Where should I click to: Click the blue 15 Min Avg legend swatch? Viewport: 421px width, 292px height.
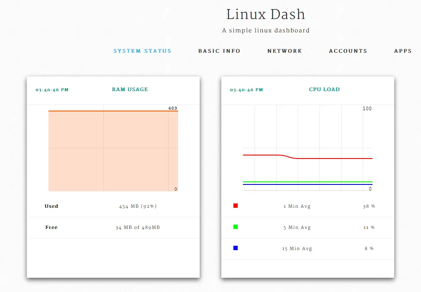pos(235,248)
